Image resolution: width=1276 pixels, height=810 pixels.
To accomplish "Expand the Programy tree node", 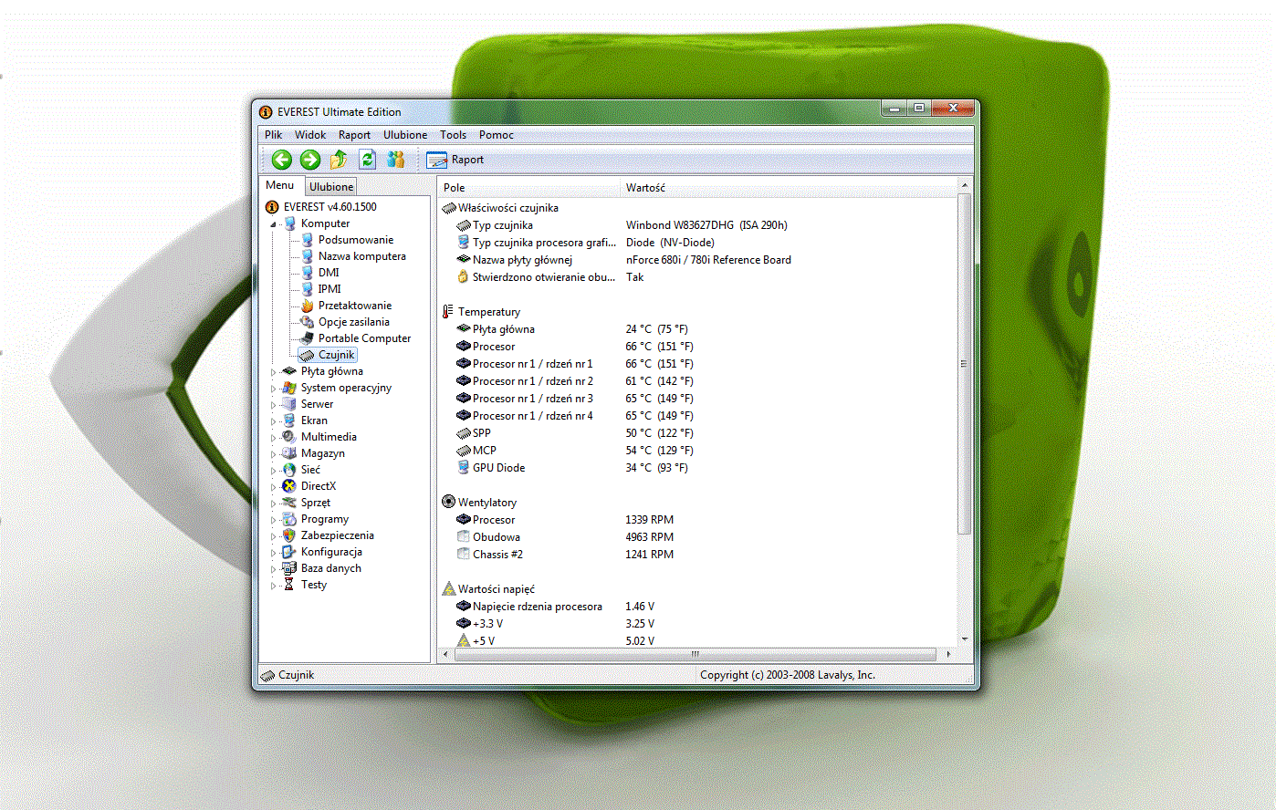I will coord(273,520).
